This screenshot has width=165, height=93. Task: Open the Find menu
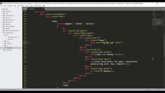pos(15,6)
